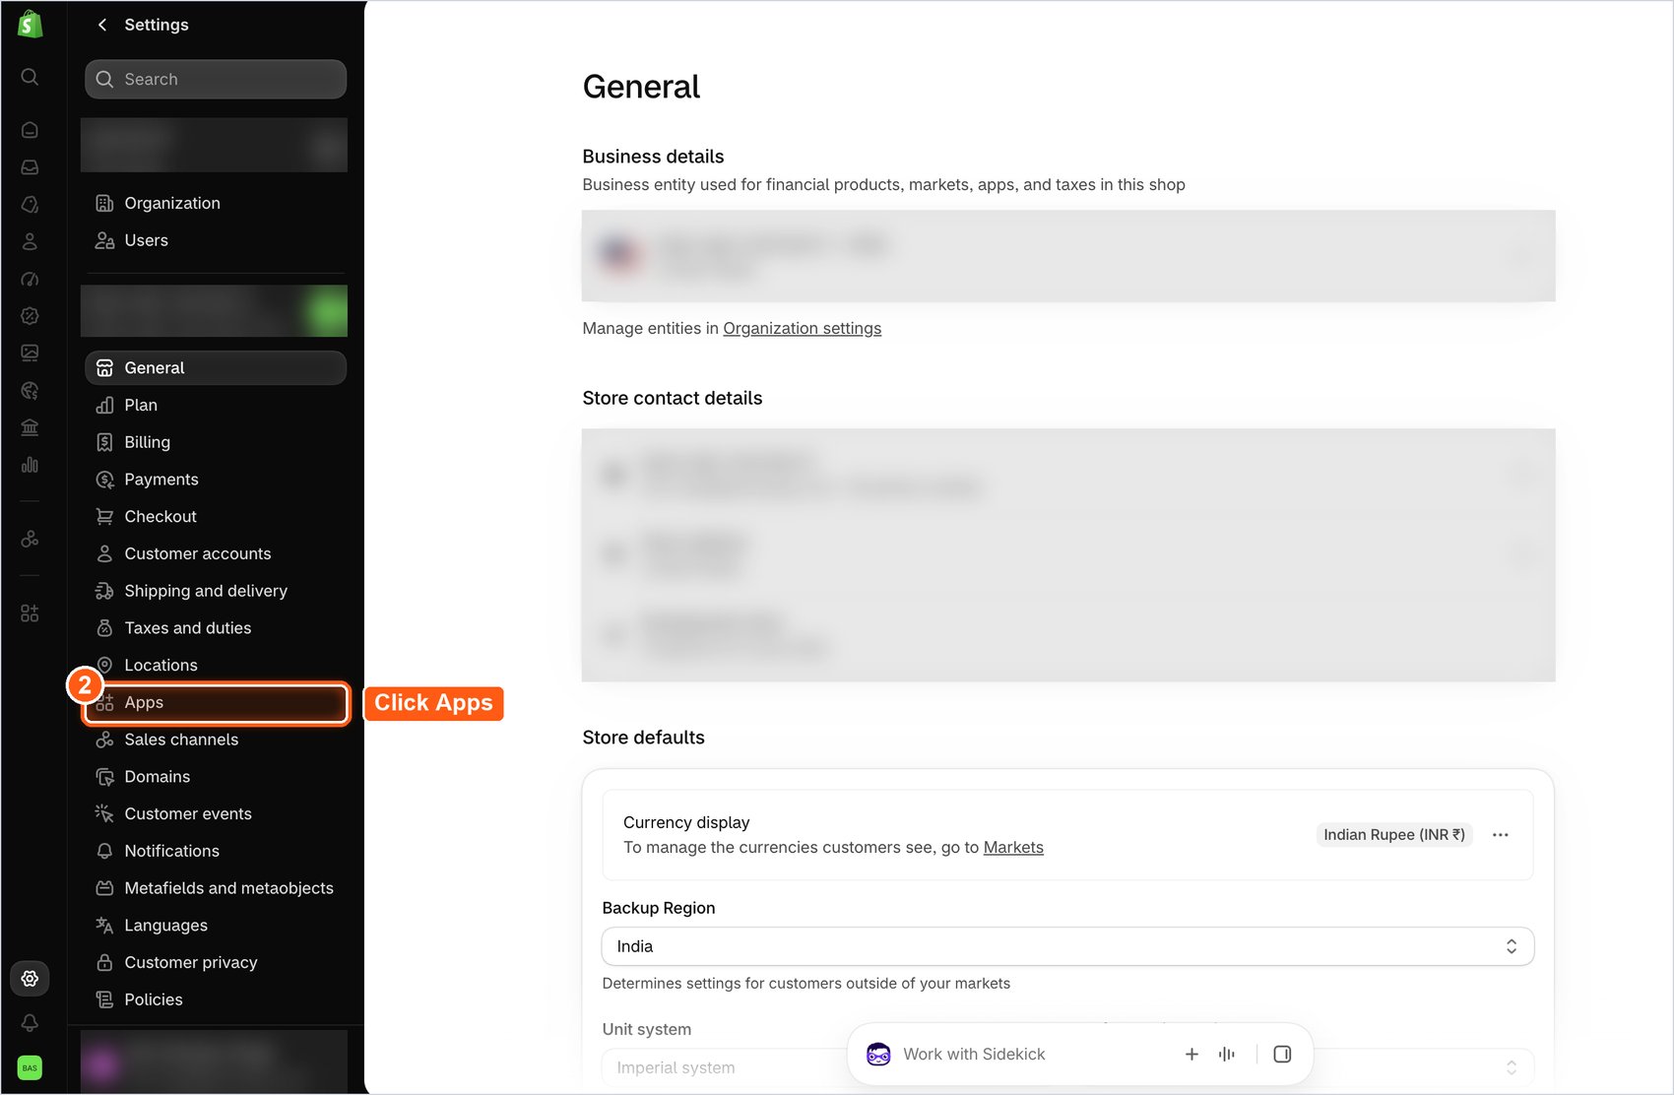Open the Unit system dropdown

(1067, 1067)
